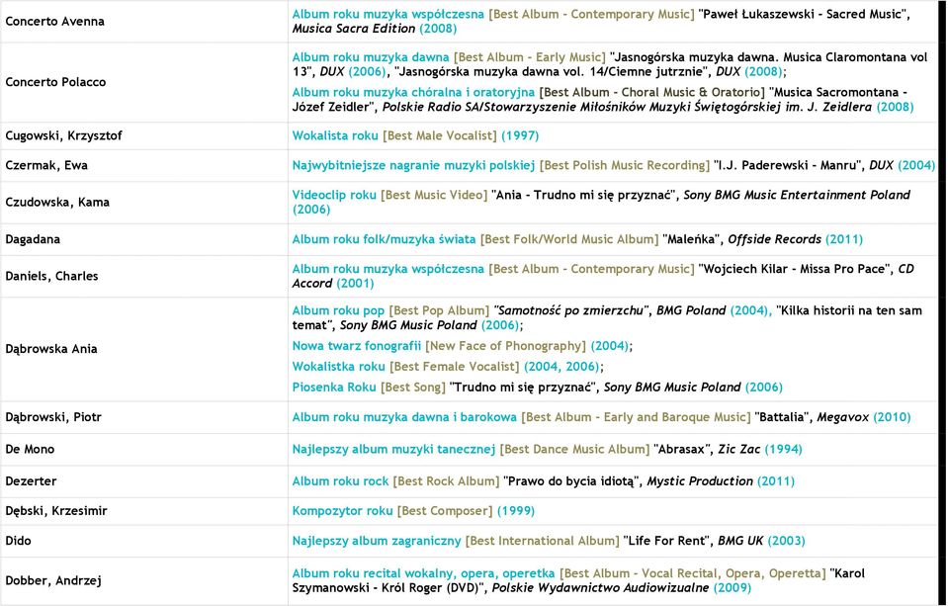Click the '[Best Female Vocalist]' translation
Viewport: 948px width, 606px height.
[455, 367]
